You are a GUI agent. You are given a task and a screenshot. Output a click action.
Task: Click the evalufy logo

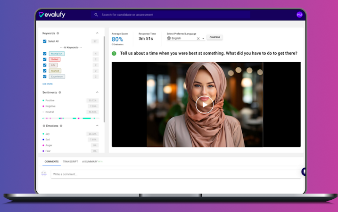pos(52,15)
